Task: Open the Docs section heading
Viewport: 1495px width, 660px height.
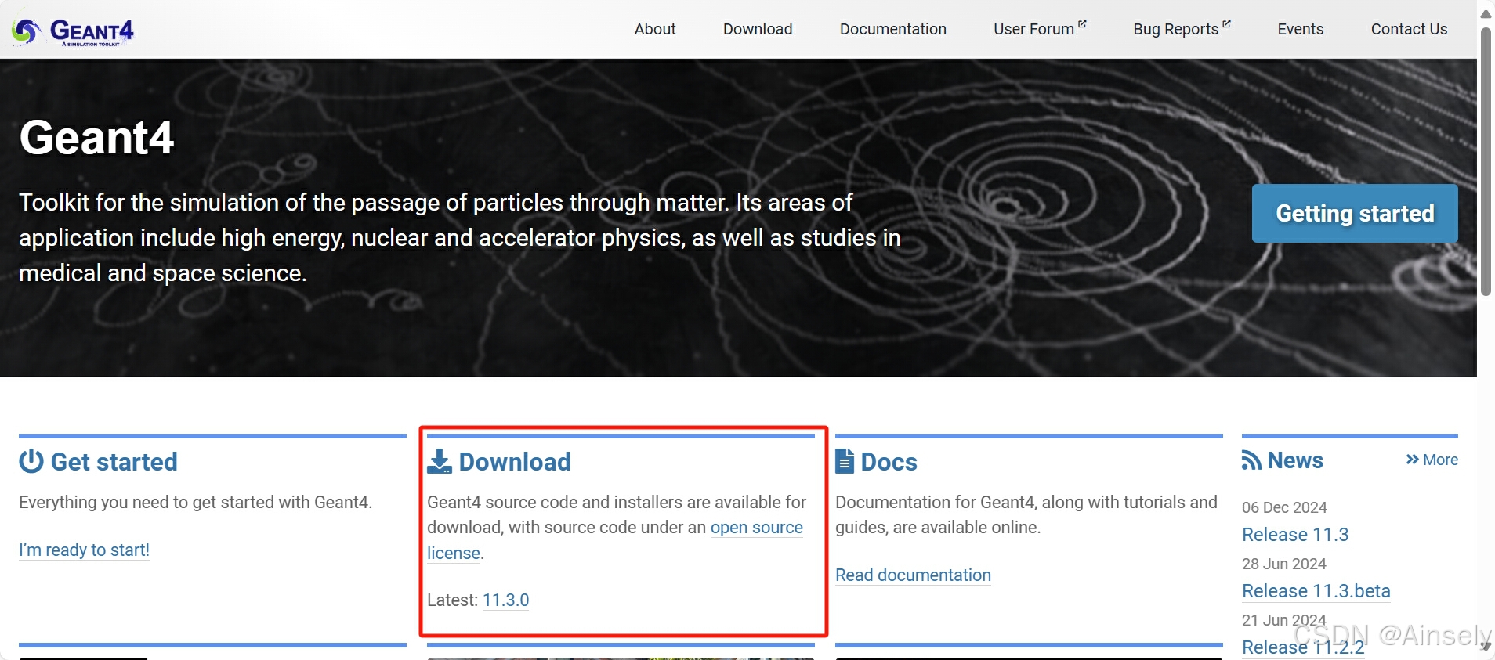Action: (x=889, y=462)
